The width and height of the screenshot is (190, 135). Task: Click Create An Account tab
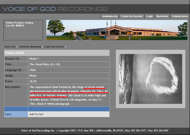tap(132, 16)
